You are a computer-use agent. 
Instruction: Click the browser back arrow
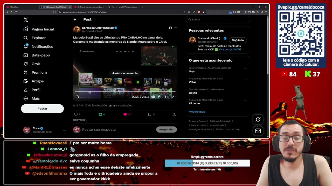[7, 12]
